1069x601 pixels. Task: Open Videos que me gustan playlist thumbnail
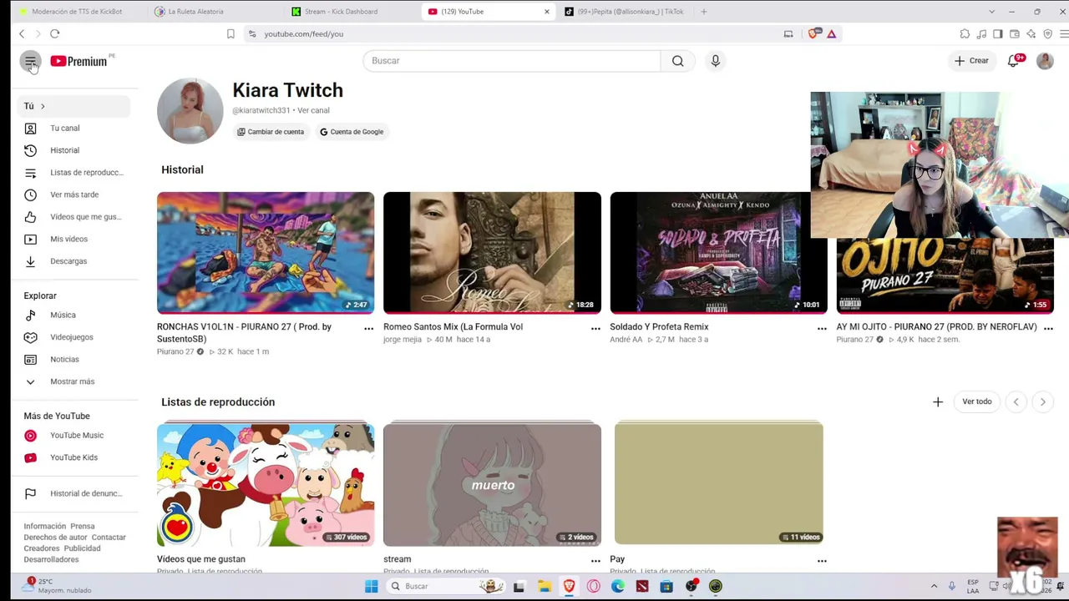266,485
